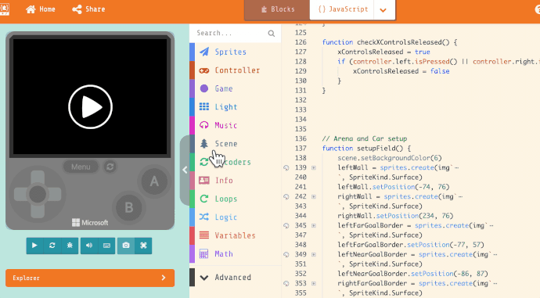
Task: Open image editor icon beside line 345
Action: (286, 225)
